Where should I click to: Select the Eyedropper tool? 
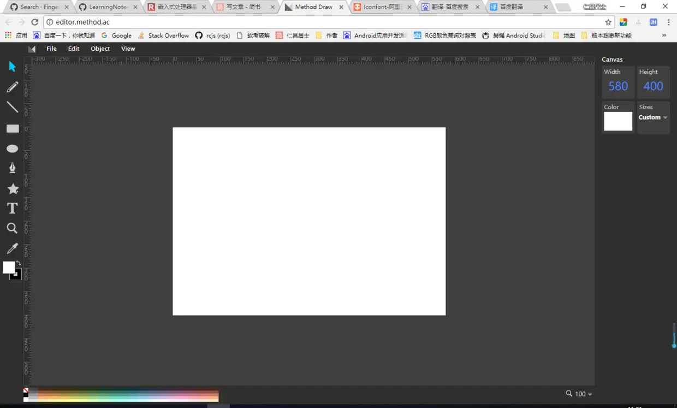[12, 249]
